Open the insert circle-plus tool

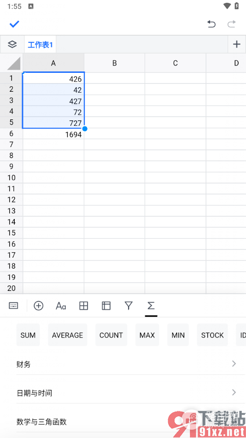(x=39, y=306)
